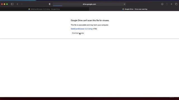
Task: Click 'This file is executable' message text
Action: 89,25
